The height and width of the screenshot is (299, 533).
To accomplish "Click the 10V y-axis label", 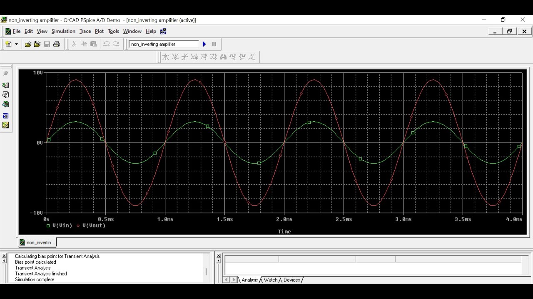I will pyautogui.click(x=38, y=73).
